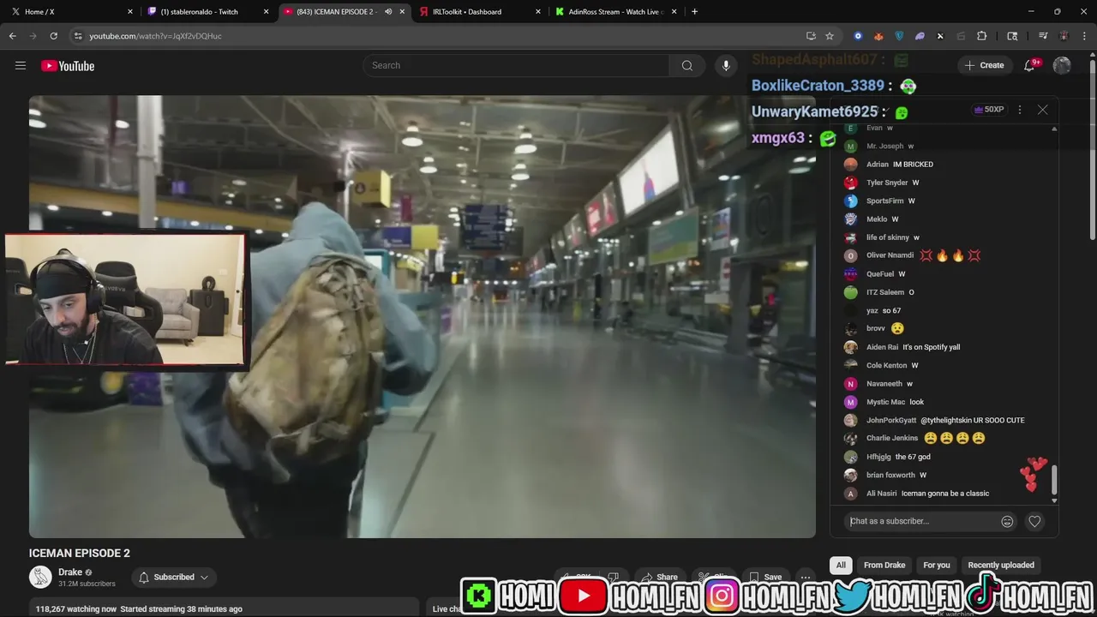The height and width of the screenshot is (617, 1097).
Task: Select the From Drake filter chip
Action: click(x=884, y=565)
